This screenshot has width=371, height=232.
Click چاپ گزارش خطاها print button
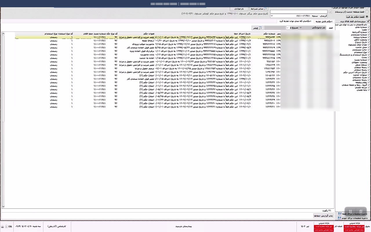tap(323, 216)
